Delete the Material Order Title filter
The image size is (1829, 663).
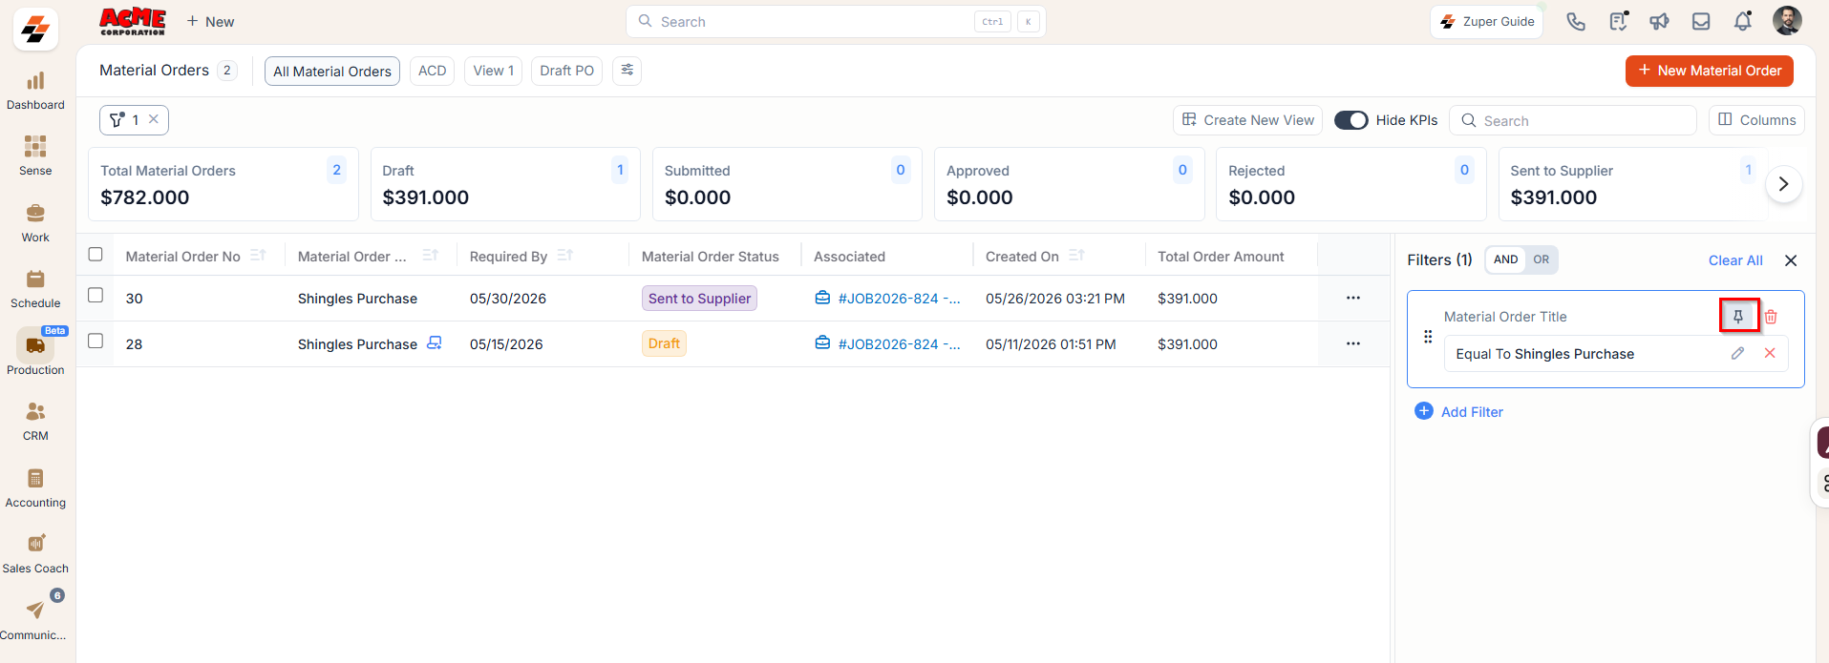tap(1771, 317)
